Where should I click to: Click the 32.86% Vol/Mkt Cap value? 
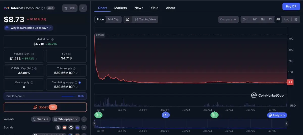tap(24, 73)
